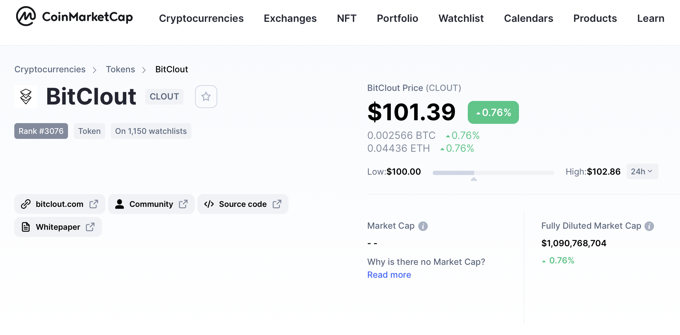
Task: Add BitClout to watchlist with the star button
Action: click(206, 97)
